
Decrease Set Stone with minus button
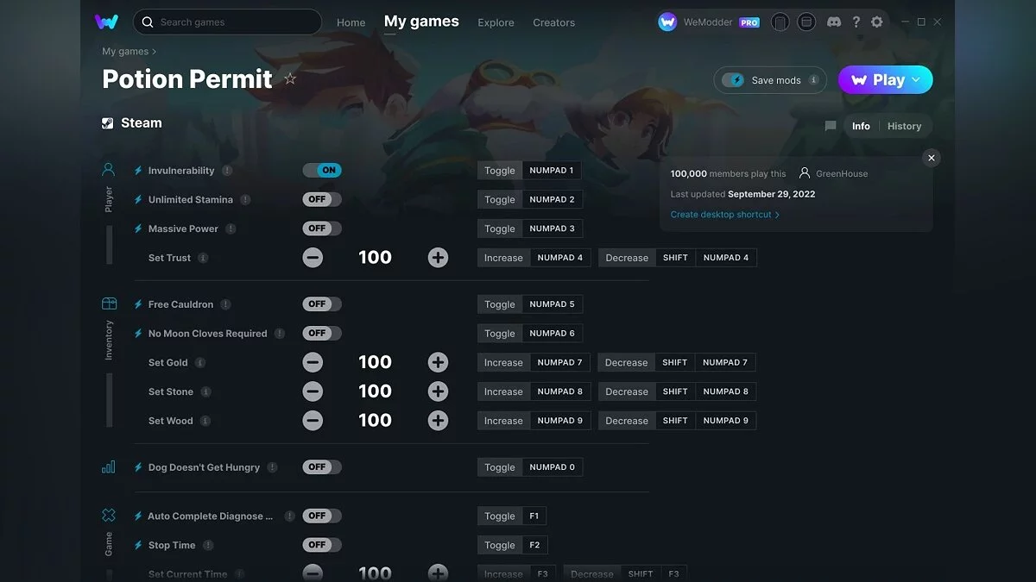click(313, 391)
